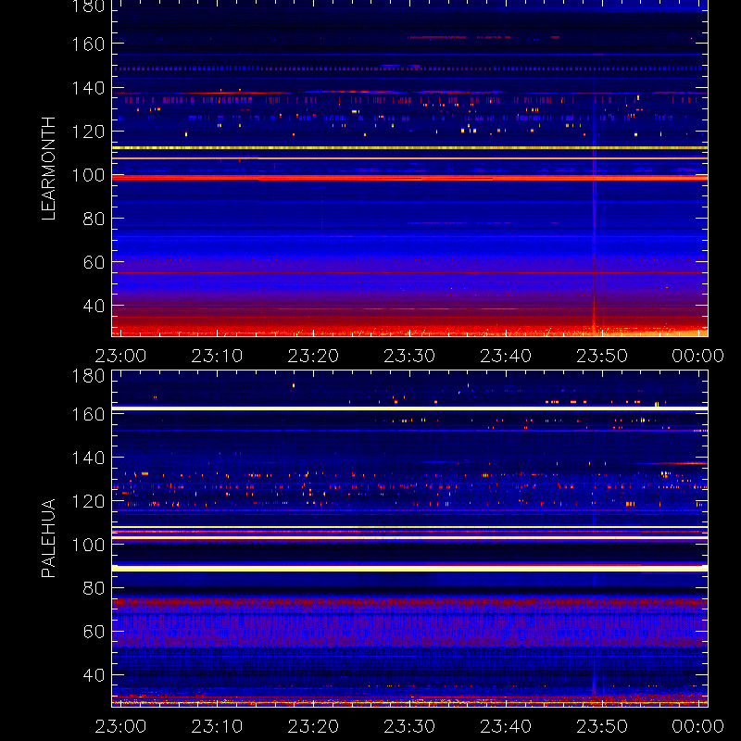Click the thick yellow band near 89 MHz in Palehua plot
This screenshot has width=741, height=741.
tap(409, 569)
